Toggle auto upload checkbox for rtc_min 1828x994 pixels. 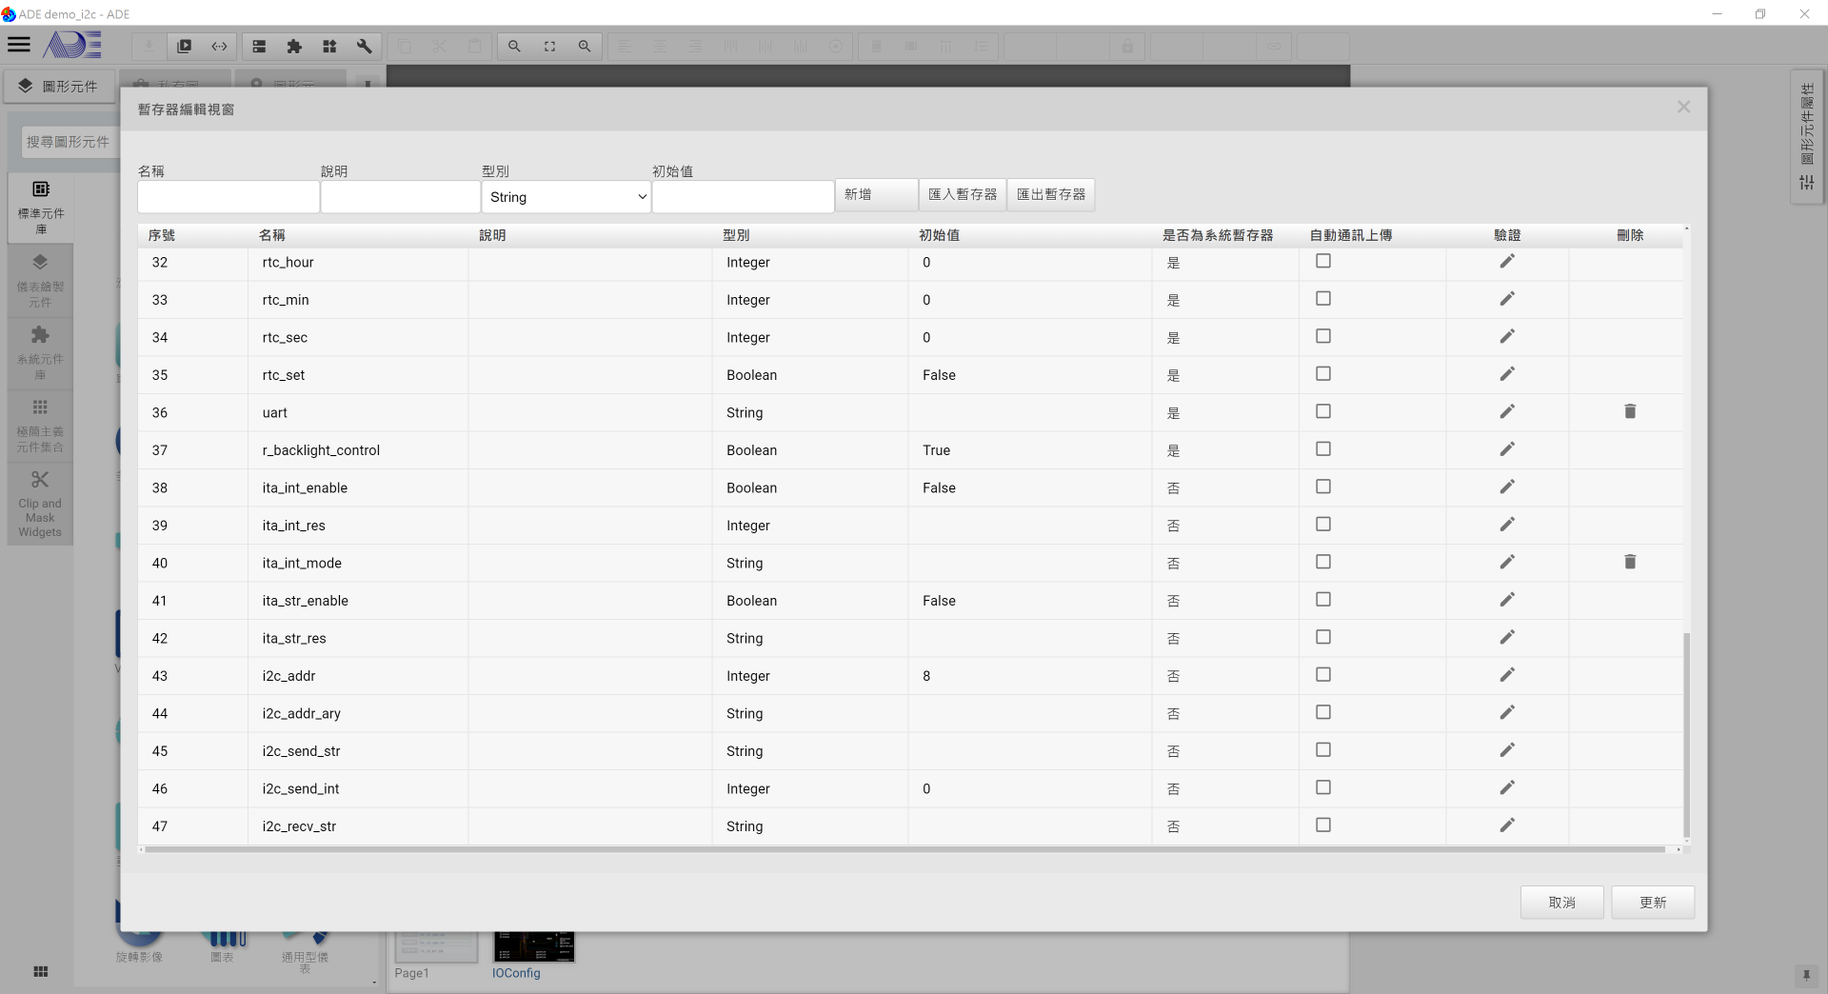tap(1322, 299)
